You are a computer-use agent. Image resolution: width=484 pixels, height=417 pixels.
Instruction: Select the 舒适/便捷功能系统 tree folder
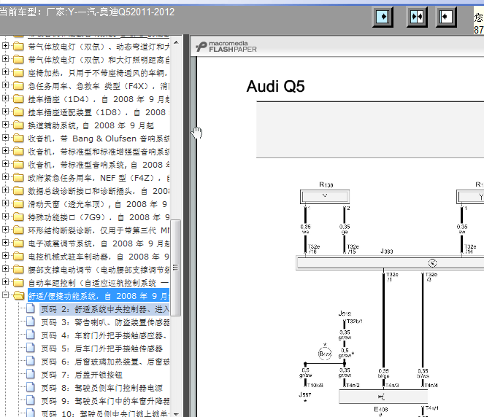(x=99, y=296)
